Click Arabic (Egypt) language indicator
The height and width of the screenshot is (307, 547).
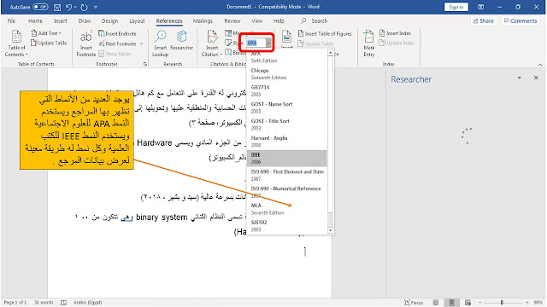pos(87,303)
